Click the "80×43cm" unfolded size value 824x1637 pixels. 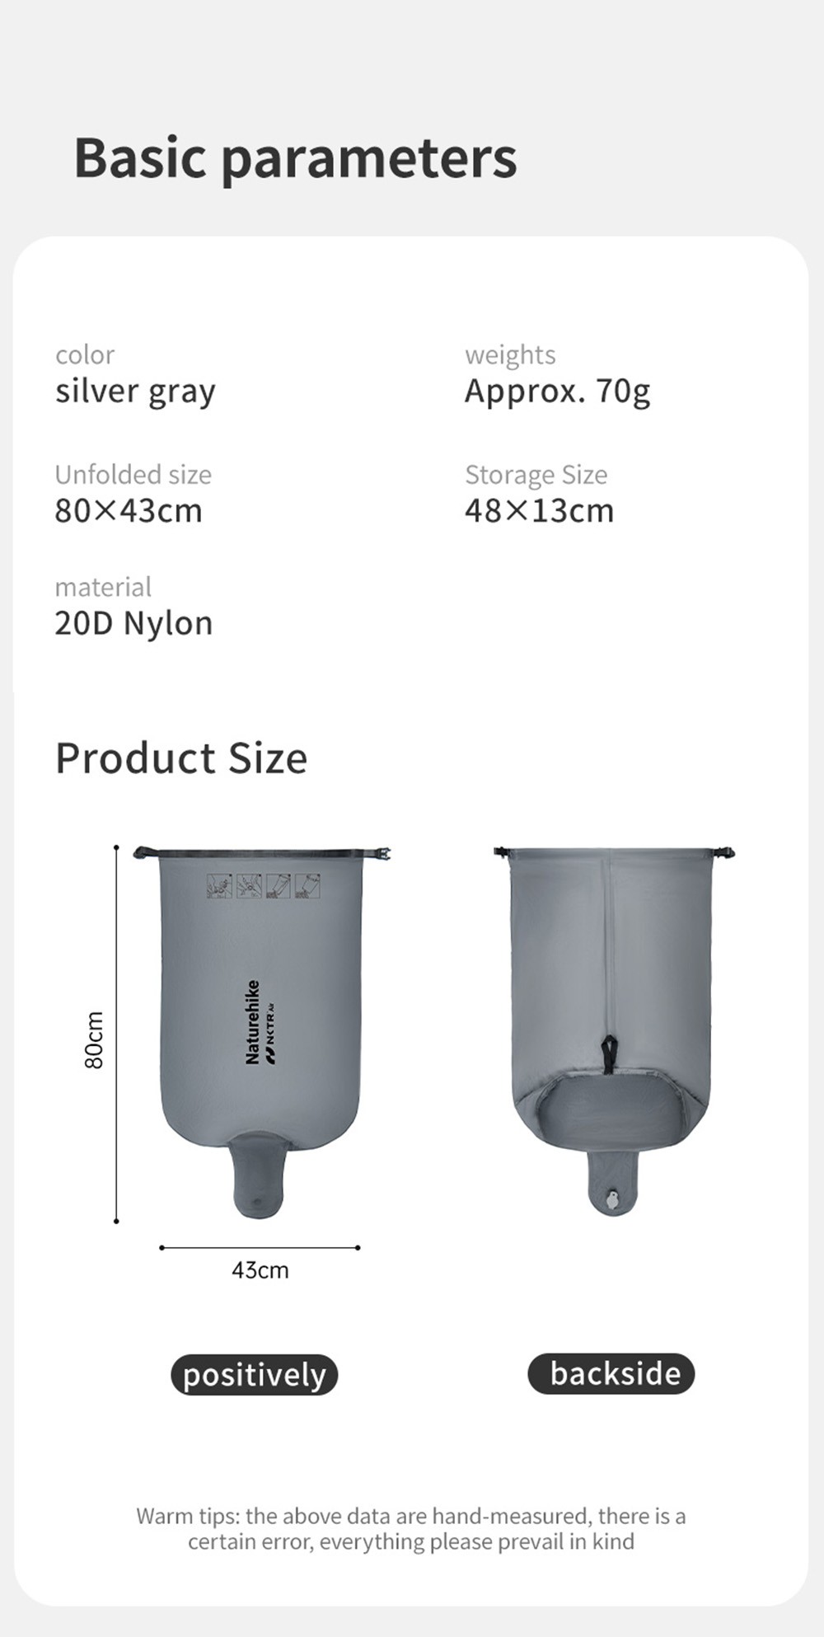pos(129,511)
